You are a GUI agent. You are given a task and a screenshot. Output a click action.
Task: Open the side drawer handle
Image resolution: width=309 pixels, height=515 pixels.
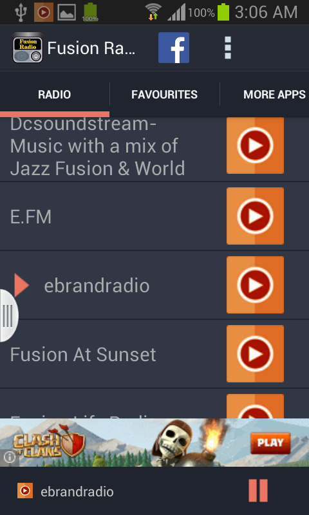(8, 315)
